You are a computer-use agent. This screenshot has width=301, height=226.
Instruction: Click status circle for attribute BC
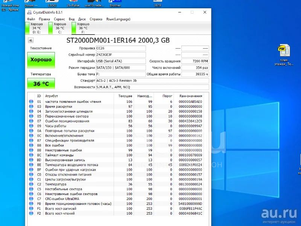click(31, 155)
